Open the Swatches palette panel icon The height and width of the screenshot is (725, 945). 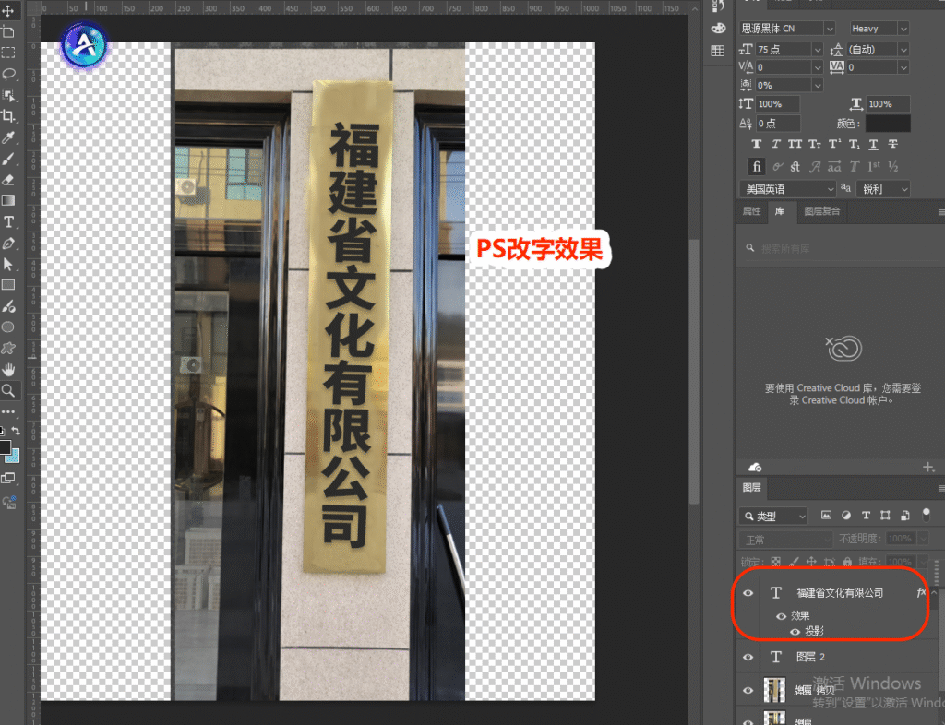click(x=718, y=29)
